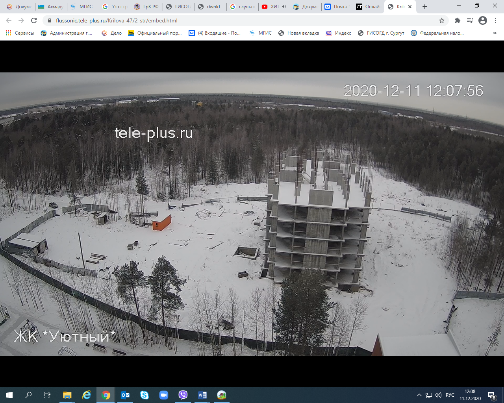Bookmark this page with the star icon

click(442, 20)
